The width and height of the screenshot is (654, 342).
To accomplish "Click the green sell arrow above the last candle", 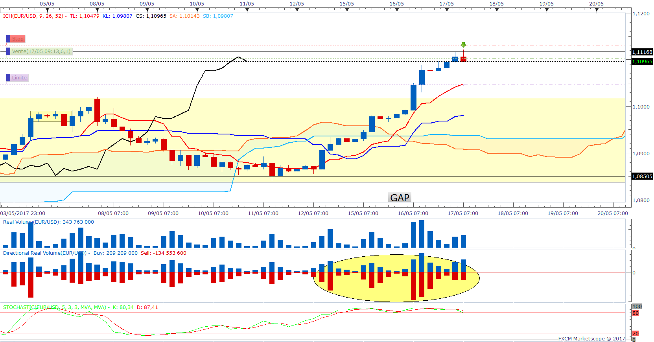I will click(464, 45).
